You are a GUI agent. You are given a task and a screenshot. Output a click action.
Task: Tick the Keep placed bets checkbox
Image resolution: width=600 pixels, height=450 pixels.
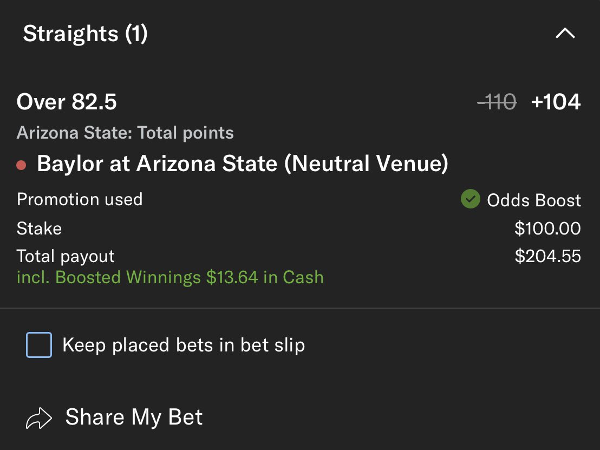click(39, 345)
